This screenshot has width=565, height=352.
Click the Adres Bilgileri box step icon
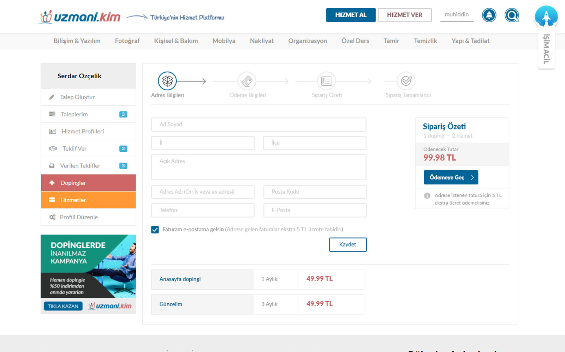[167, 81]
